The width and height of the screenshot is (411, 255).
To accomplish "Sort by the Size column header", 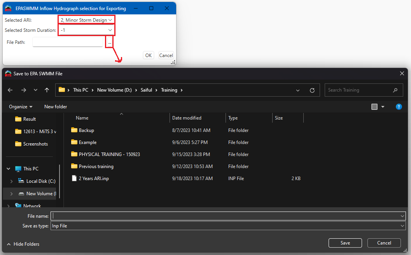I will pos(279,118).
